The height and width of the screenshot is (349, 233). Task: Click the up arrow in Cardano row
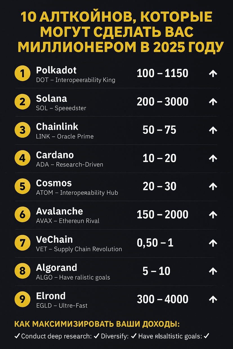coord(213,158)
